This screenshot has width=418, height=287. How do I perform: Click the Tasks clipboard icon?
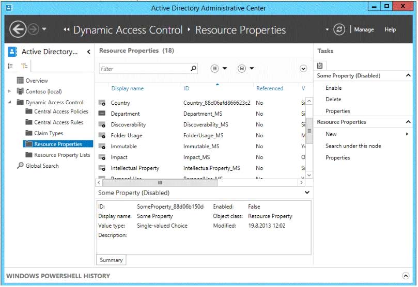[x=320, y=65]
